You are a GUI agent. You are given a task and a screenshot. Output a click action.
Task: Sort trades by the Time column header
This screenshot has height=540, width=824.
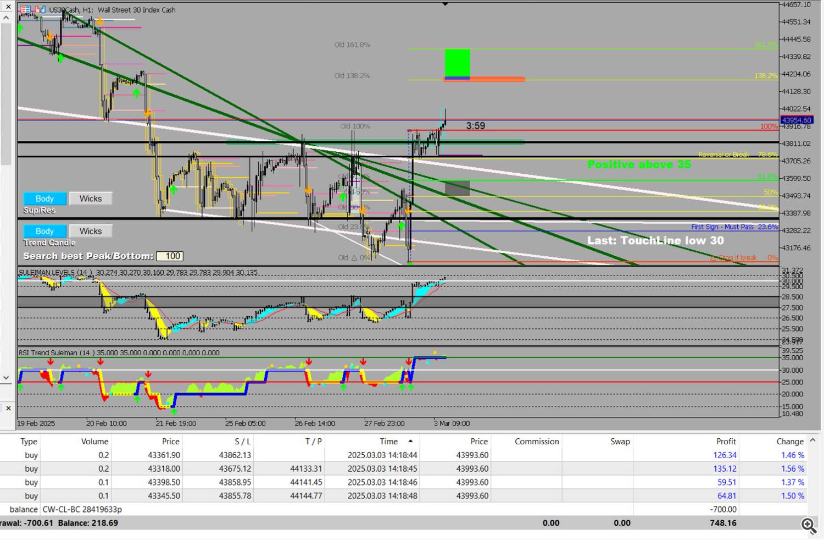click(x=388, y=442)
